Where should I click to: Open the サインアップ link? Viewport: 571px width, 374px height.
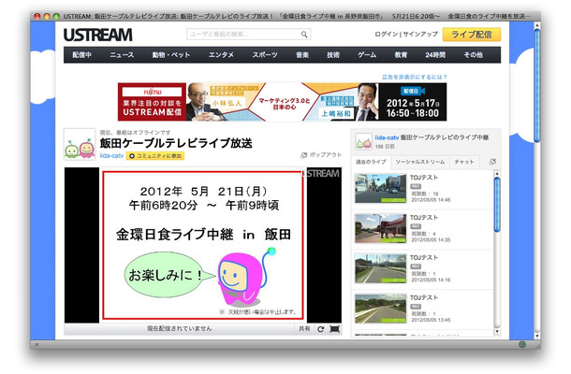tap(420, 34)
